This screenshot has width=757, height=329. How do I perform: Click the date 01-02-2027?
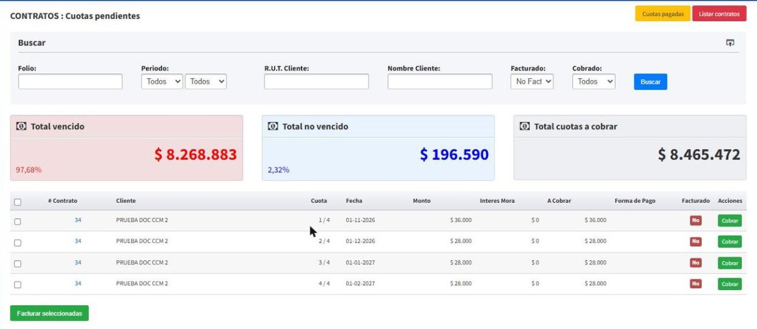coord(360,283)
